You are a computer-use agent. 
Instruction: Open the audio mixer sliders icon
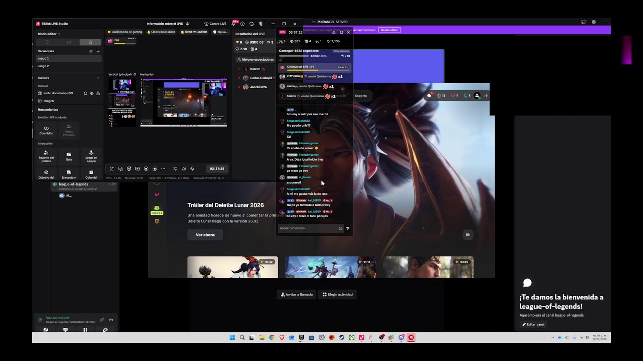click(175, 169)
